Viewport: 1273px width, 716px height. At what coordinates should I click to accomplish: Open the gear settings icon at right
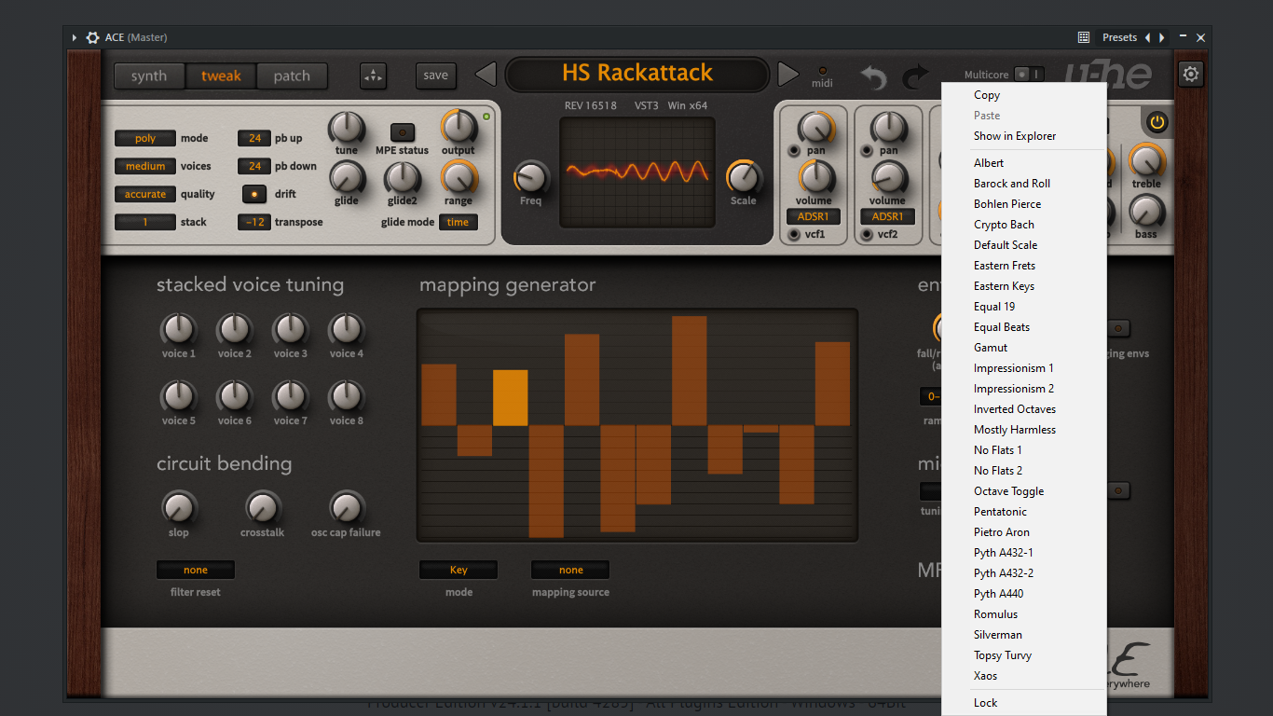click(1190, 74)
